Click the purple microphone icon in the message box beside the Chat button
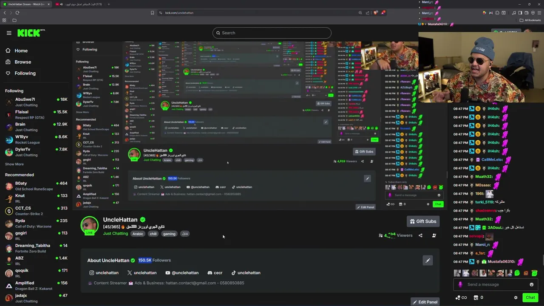Viewport: 544px width, 306px height. pyautogui.click(x=460, y=285)
